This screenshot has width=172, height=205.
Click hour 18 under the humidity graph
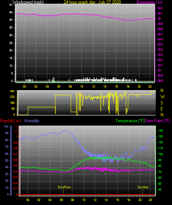pos(129,200)
